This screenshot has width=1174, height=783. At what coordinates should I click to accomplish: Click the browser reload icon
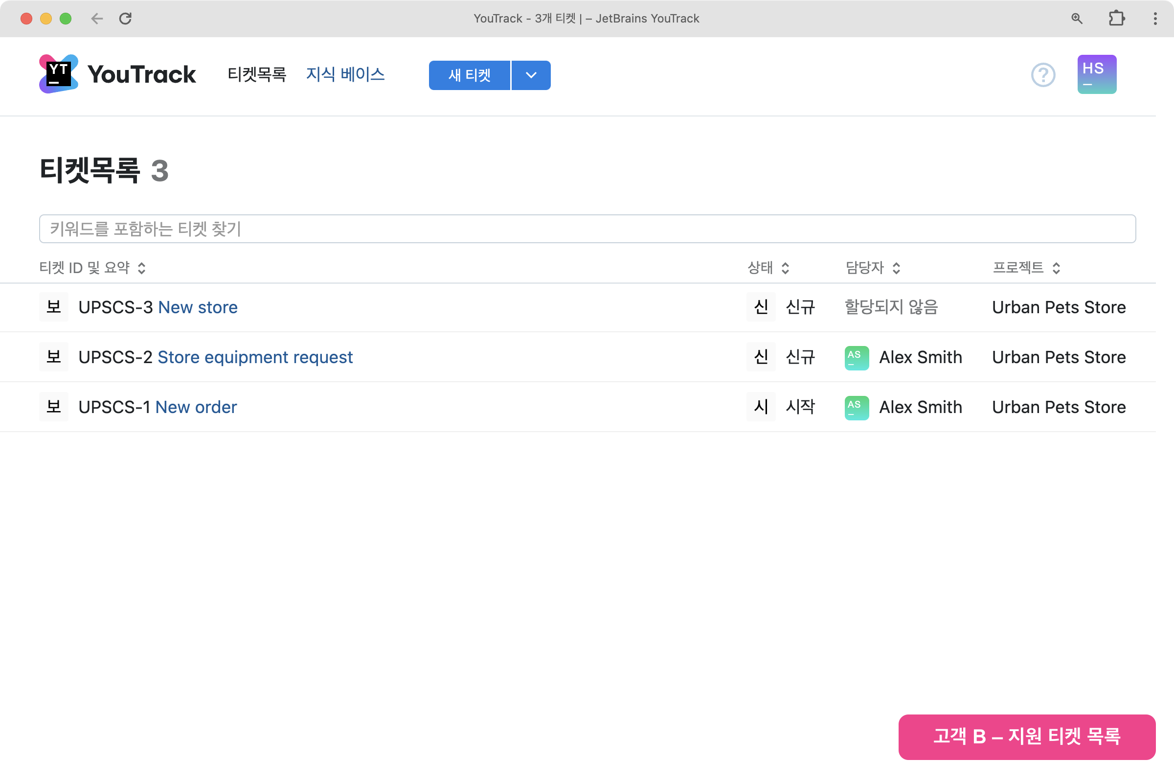125,19
